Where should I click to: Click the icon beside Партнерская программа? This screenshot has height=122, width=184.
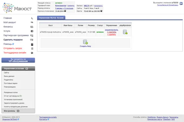pos(32,35)
